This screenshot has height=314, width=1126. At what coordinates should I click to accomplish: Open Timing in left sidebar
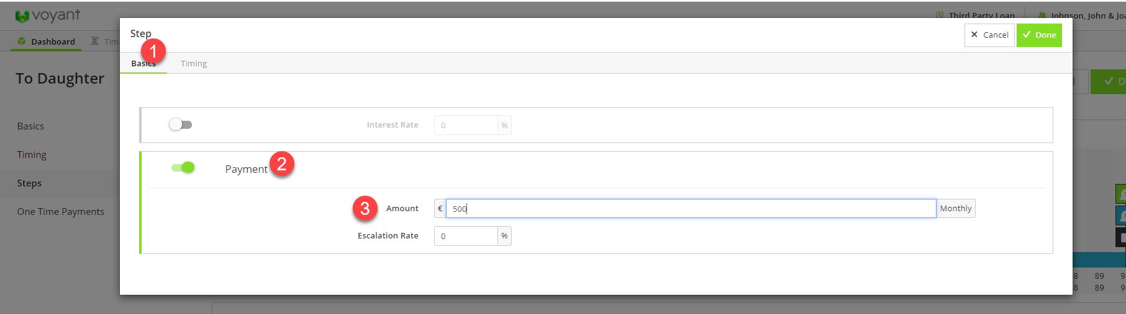pos(32,155)
